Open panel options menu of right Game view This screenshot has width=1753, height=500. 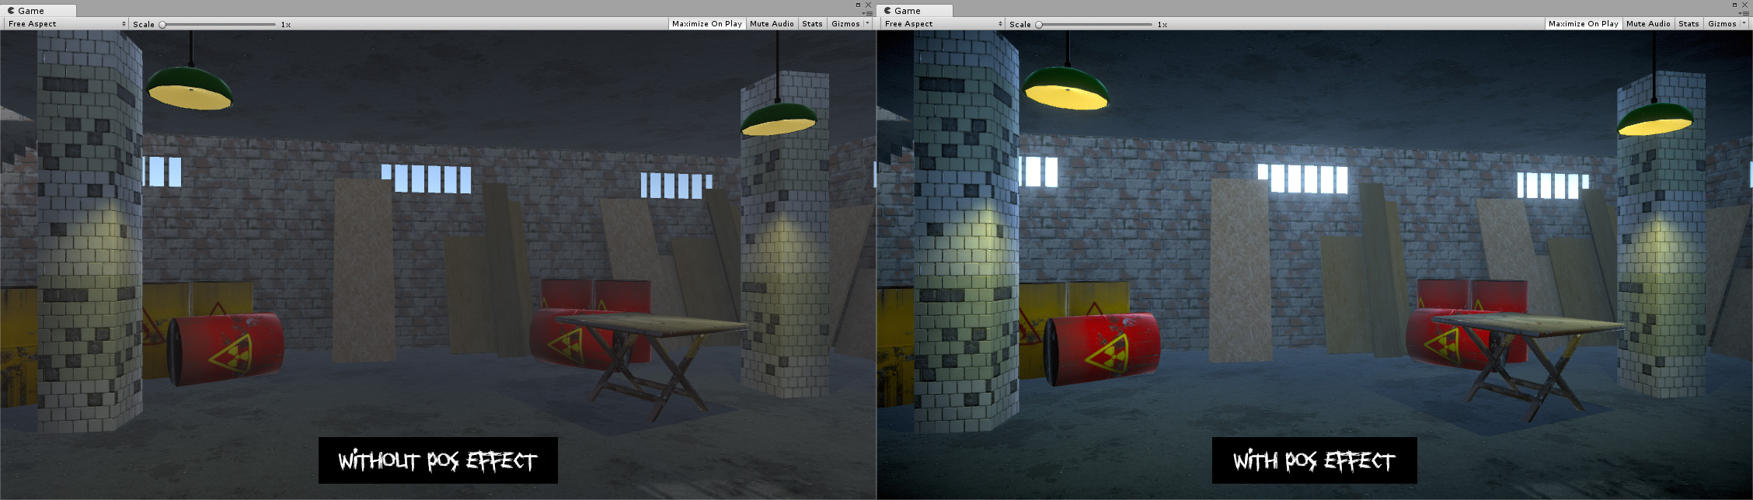[x=1744, y=13]
